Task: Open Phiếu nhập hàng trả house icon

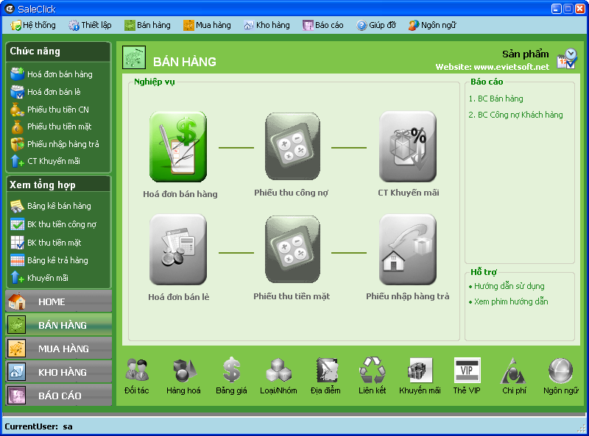Action: coord(408,250)
